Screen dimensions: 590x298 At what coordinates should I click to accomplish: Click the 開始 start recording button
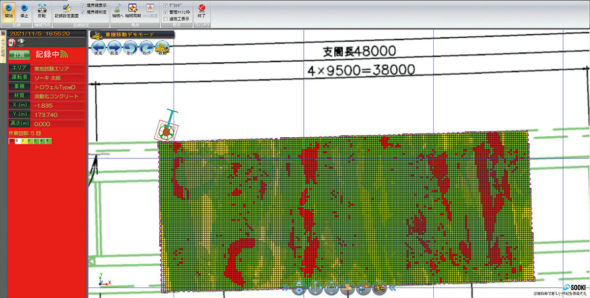click(x=9, y=10)
